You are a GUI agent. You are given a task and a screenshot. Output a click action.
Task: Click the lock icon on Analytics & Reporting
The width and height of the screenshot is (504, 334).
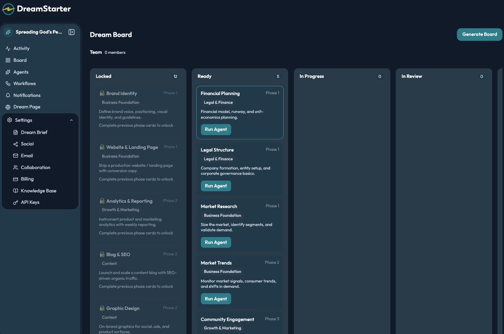pyautogui.click(x=102, y=201)
